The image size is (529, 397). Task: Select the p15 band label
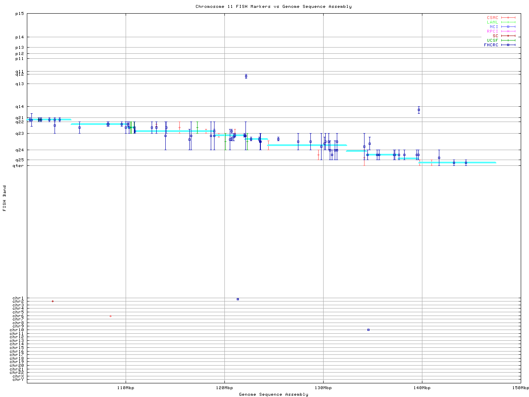pyautogui.click(x=19, y=14)
